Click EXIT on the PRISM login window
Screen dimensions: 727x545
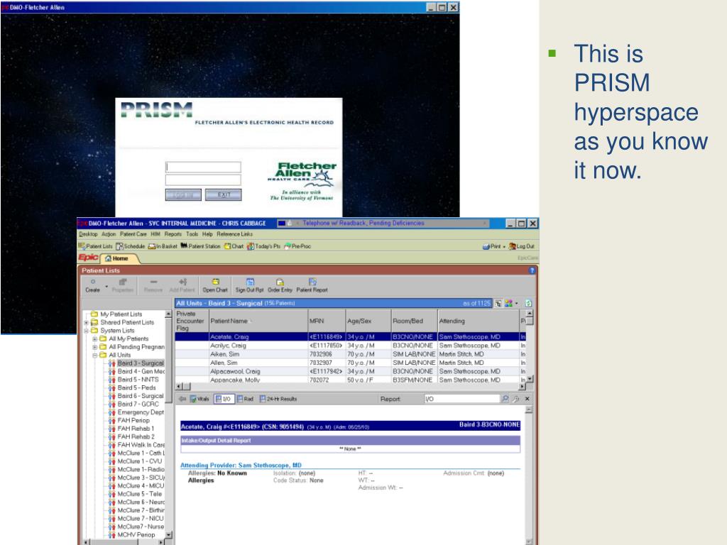click(x=224, y=194)
